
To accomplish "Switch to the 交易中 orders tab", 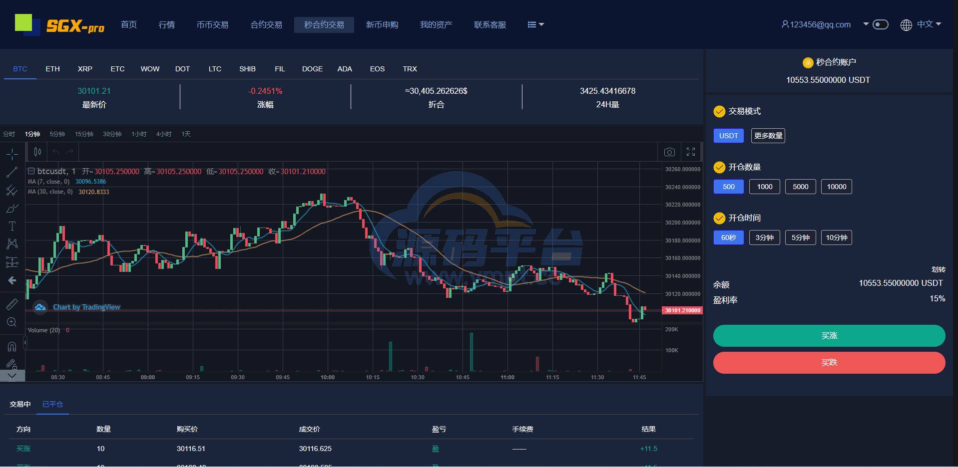I will tap(20, 404).
